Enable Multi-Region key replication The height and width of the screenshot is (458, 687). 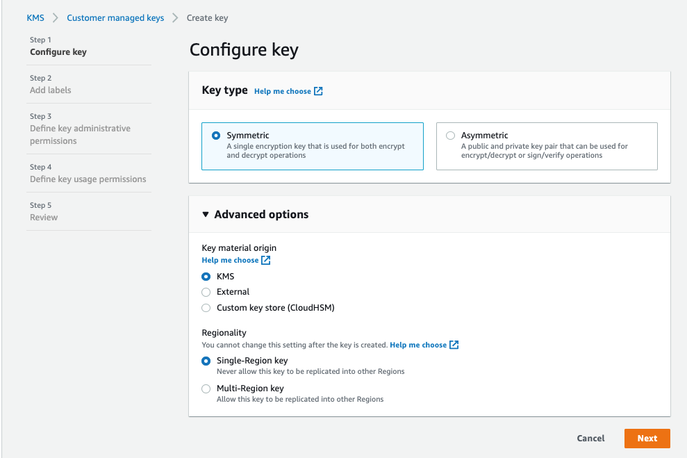click(x=206, y=389)
